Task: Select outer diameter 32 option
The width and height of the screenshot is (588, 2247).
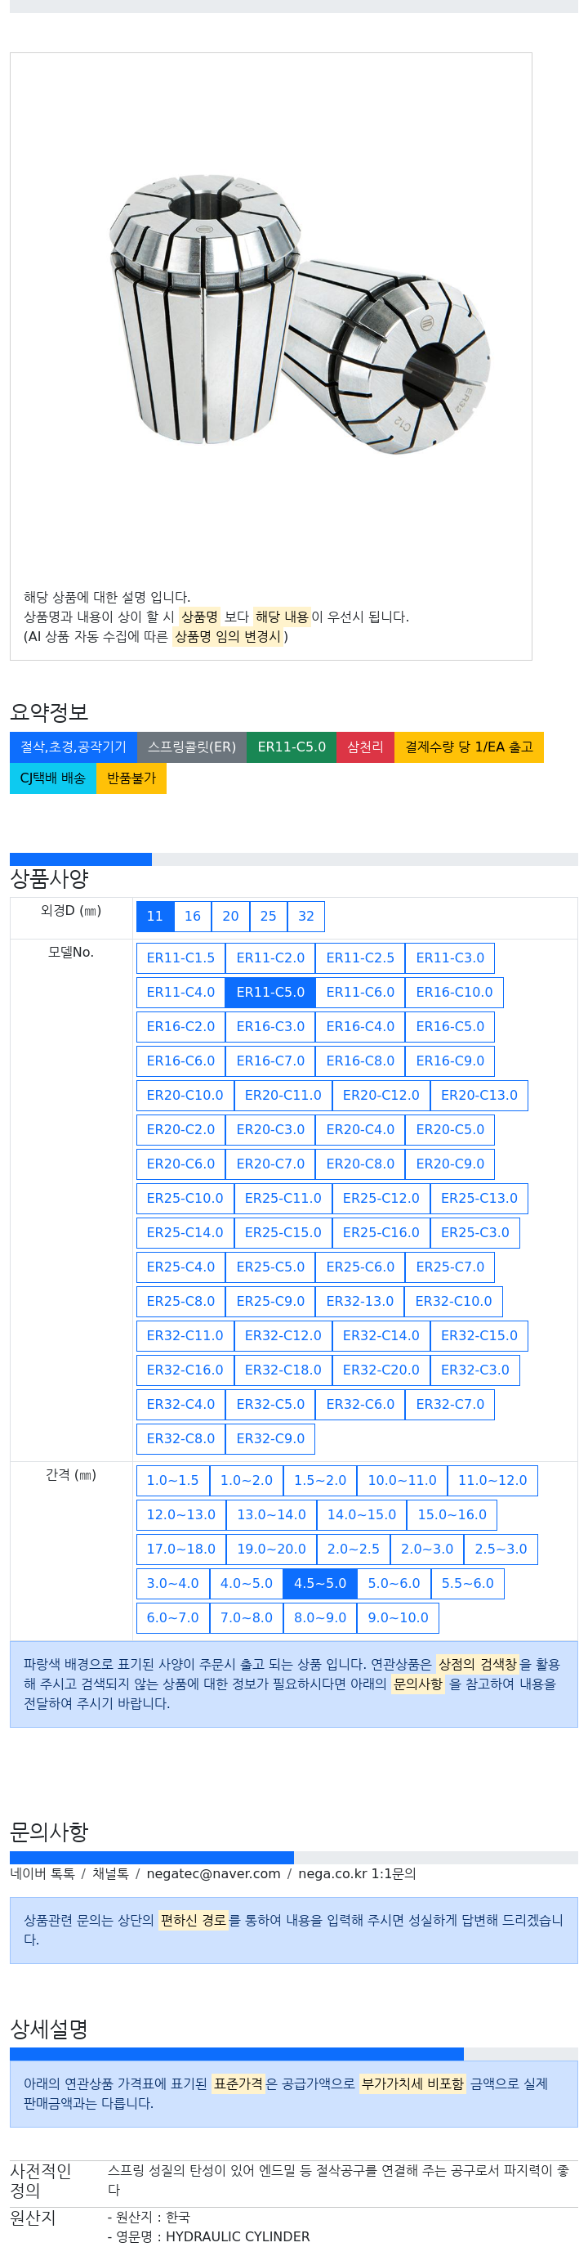Action: pos(305,916)
